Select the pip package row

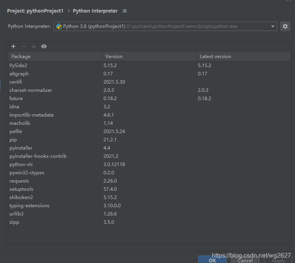coord(149,140)
